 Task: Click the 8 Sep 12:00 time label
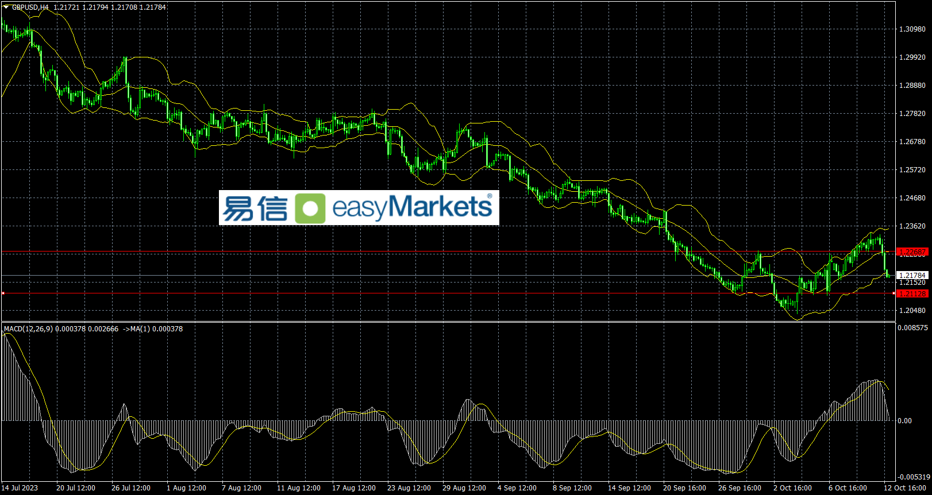point(572,488)
